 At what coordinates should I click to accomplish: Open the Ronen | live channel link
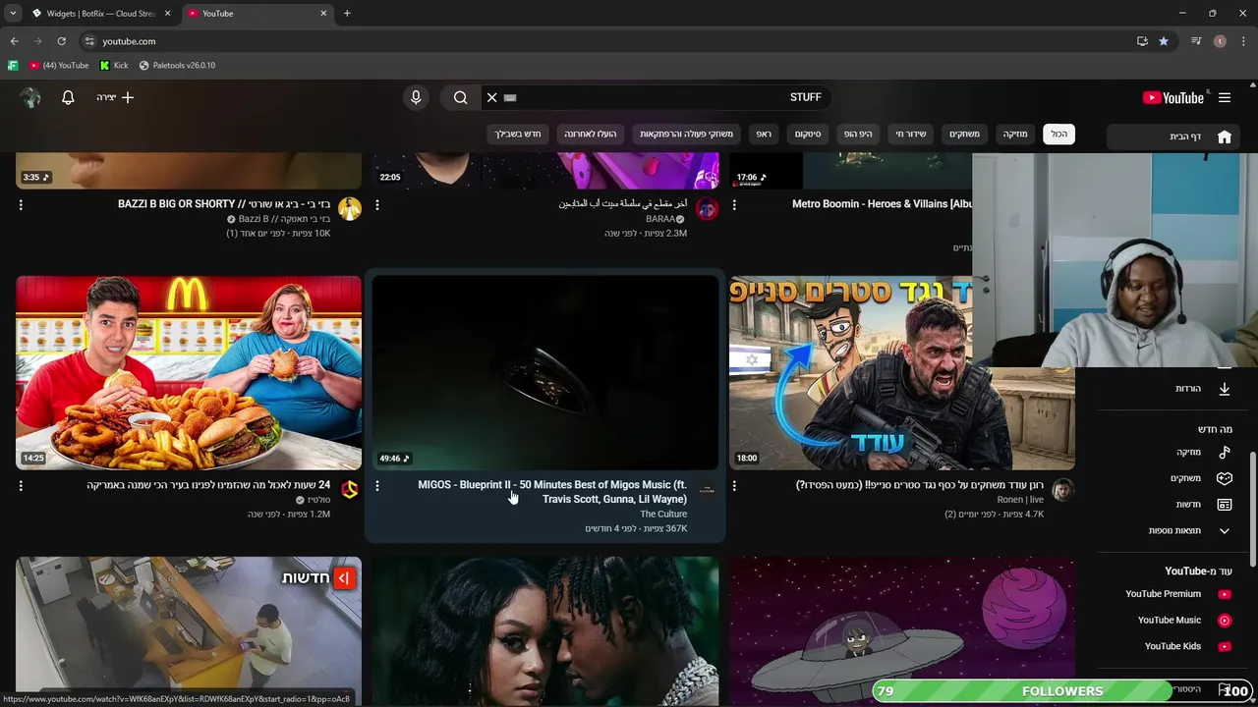(1020, 500)
